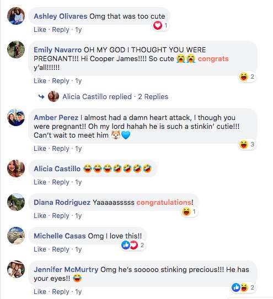Open Diana Rodriguez's profile name link

pos(62,202)
